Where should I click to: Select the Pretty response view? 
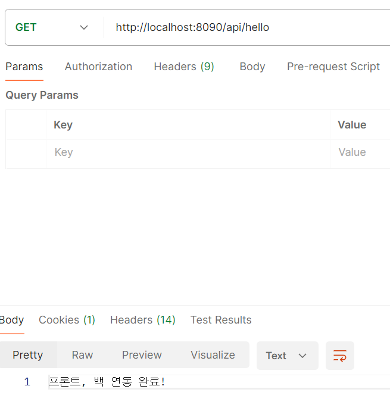tap(28, 355)
